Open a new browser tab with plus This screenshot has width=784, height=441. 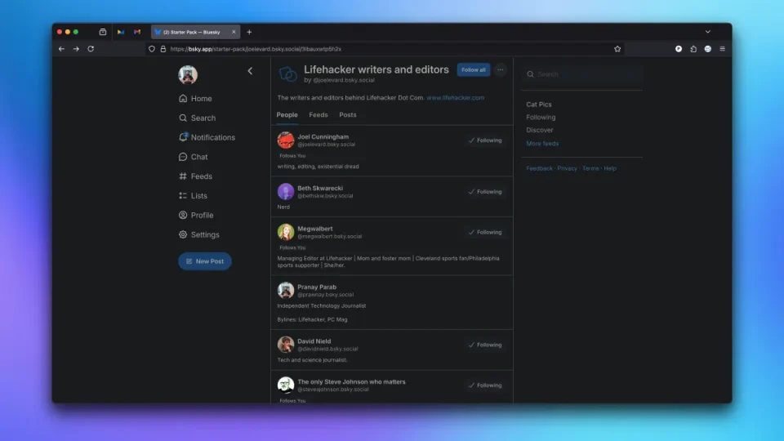coord(249,32)
